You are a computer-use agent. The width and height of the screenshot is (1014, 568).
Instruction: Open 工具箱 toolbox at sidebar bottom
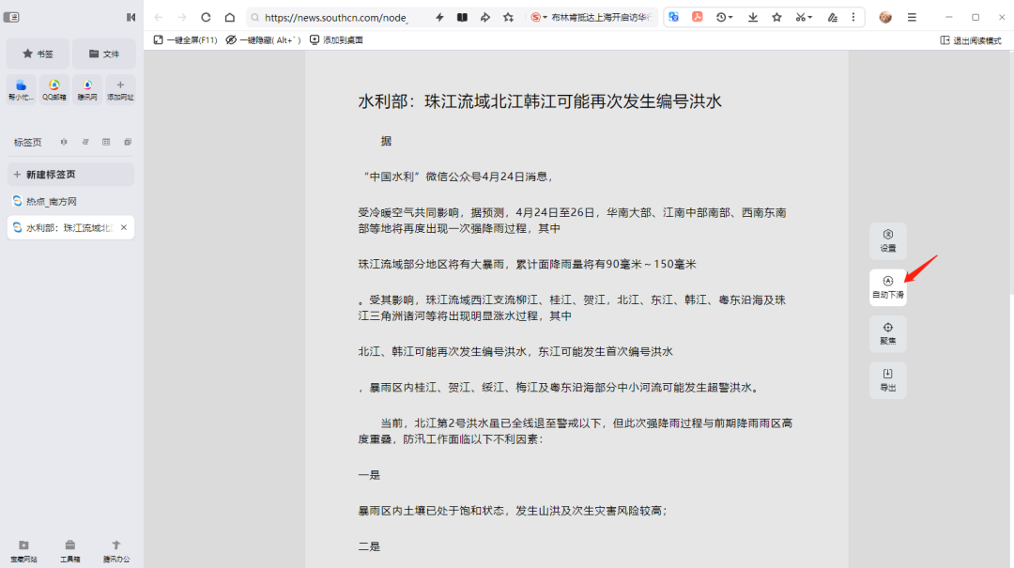pyautogui.click(x=69, y=551)
